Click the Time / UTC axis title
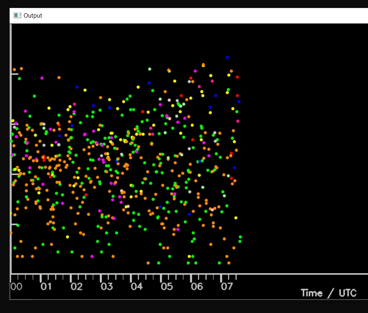 click(x=329, y=293)
